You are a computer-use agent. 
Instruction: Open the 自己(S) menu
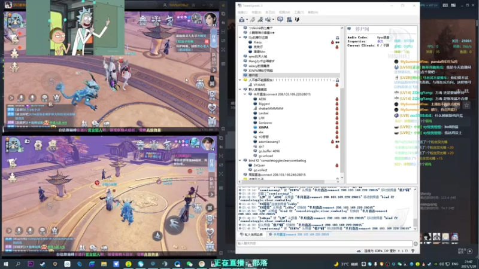tap(270, 12)
